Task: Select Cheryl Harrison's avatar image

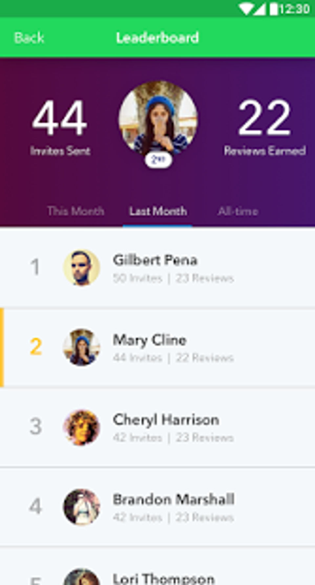Action: tap(81, 427)
